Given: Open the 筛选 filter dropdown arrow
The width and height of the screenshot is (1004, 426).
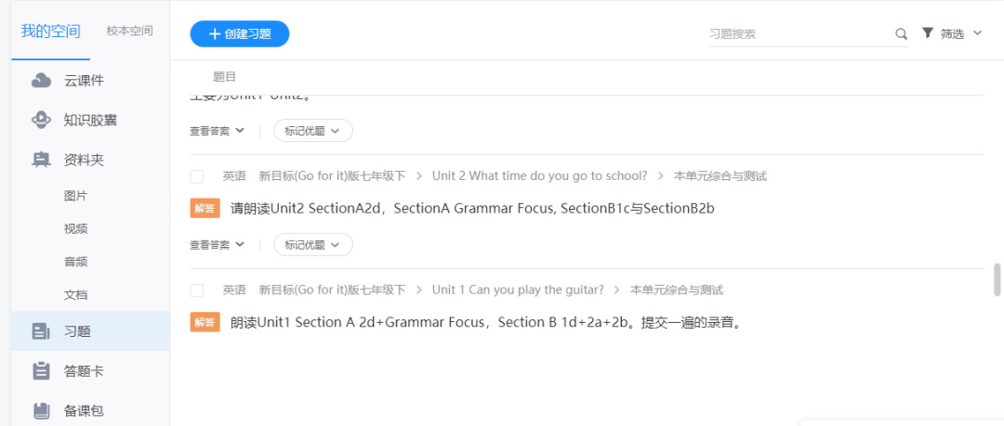Looking at the screenshot, I should [x=977, y=33].
